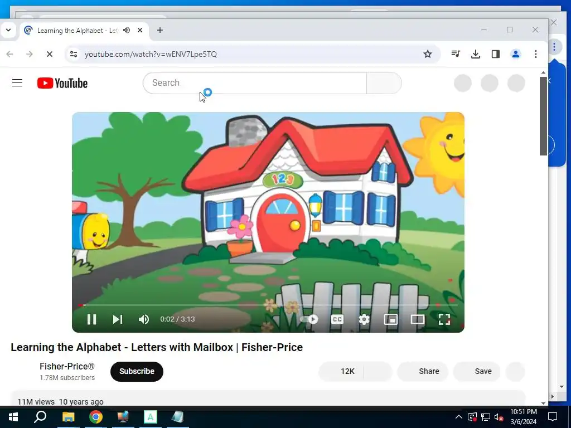This screenshot has height=428, width=571.
Task: Save the video to a playlist
Action: [477, 371]
